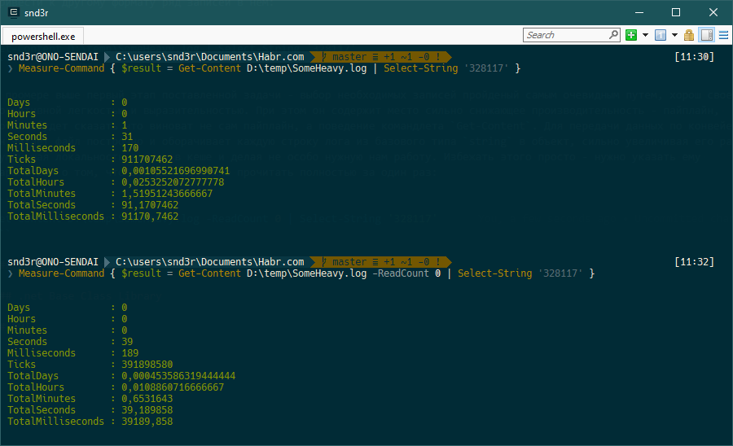
Task: Open the hamburger system menu
Action: point(722,35)
